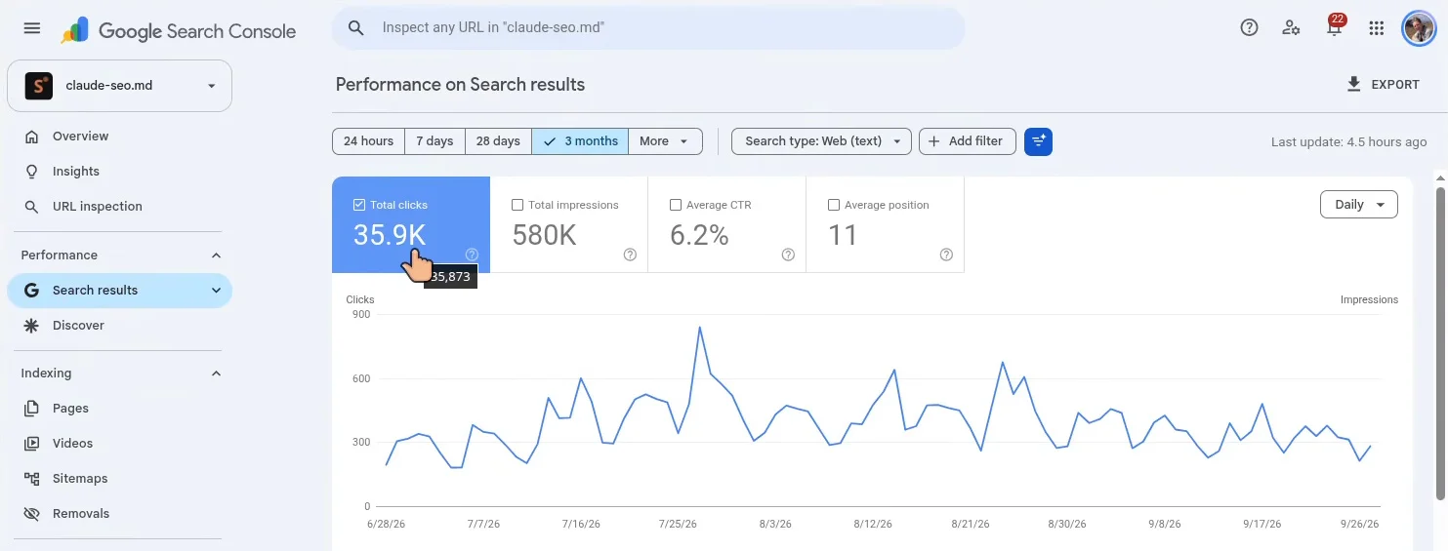Click the Google Search Console logo
1448x551 pixels.
178,31
